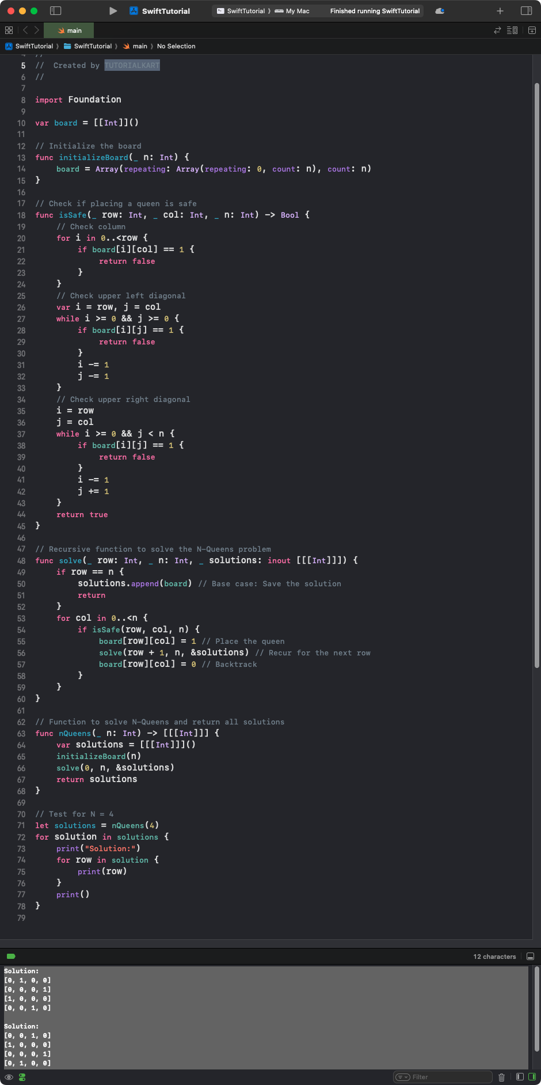
Task: Click the Xcode Cloud status icon
Action: click(x=440, y=11)
